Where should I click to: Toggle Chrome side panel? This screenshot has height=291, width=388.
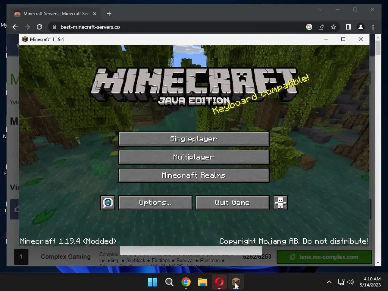(349, 27)
